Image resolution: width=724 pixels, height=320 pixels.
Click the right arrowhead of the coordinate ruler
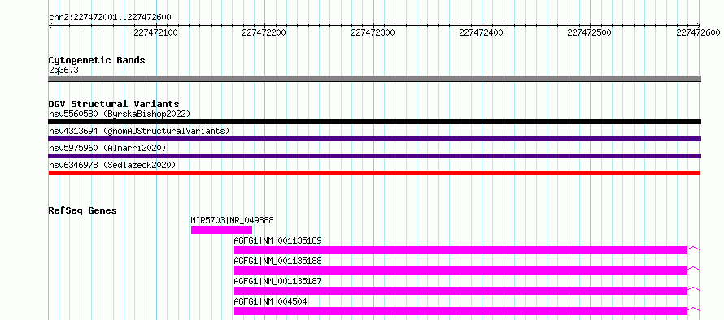(x=699, y=26)
